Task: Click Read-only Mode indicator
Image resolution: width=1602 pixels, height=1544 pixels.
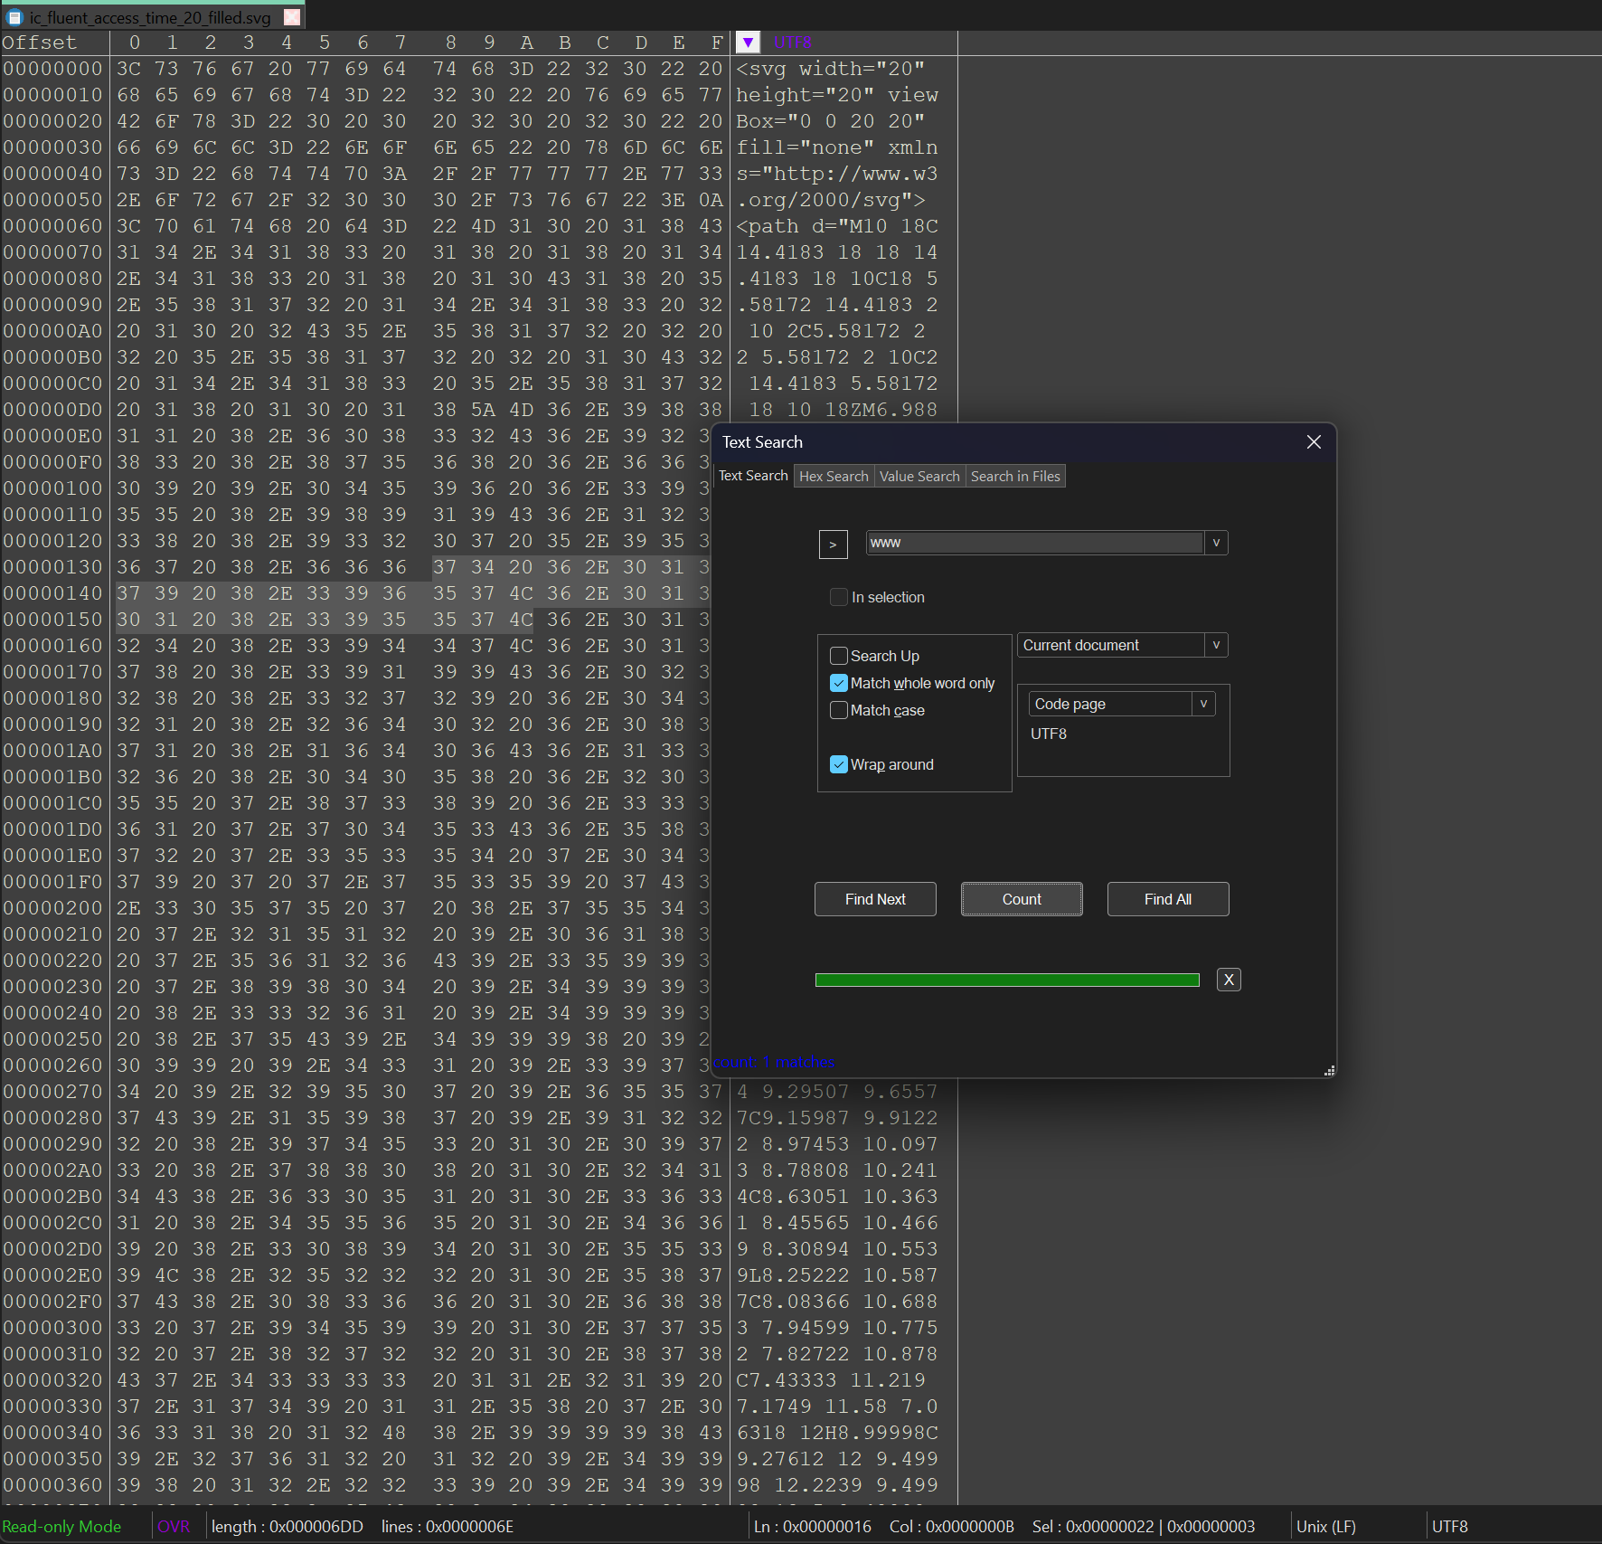Action: click(61, 1526)
